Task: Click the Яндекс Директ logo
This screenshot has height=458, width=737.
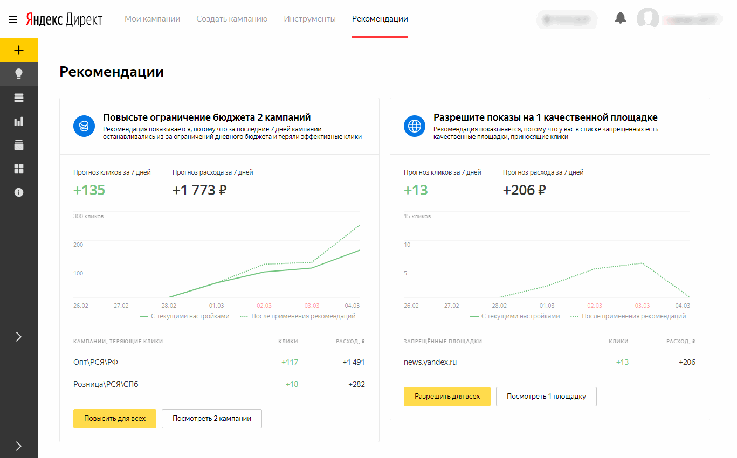Action: pos(64,19)
